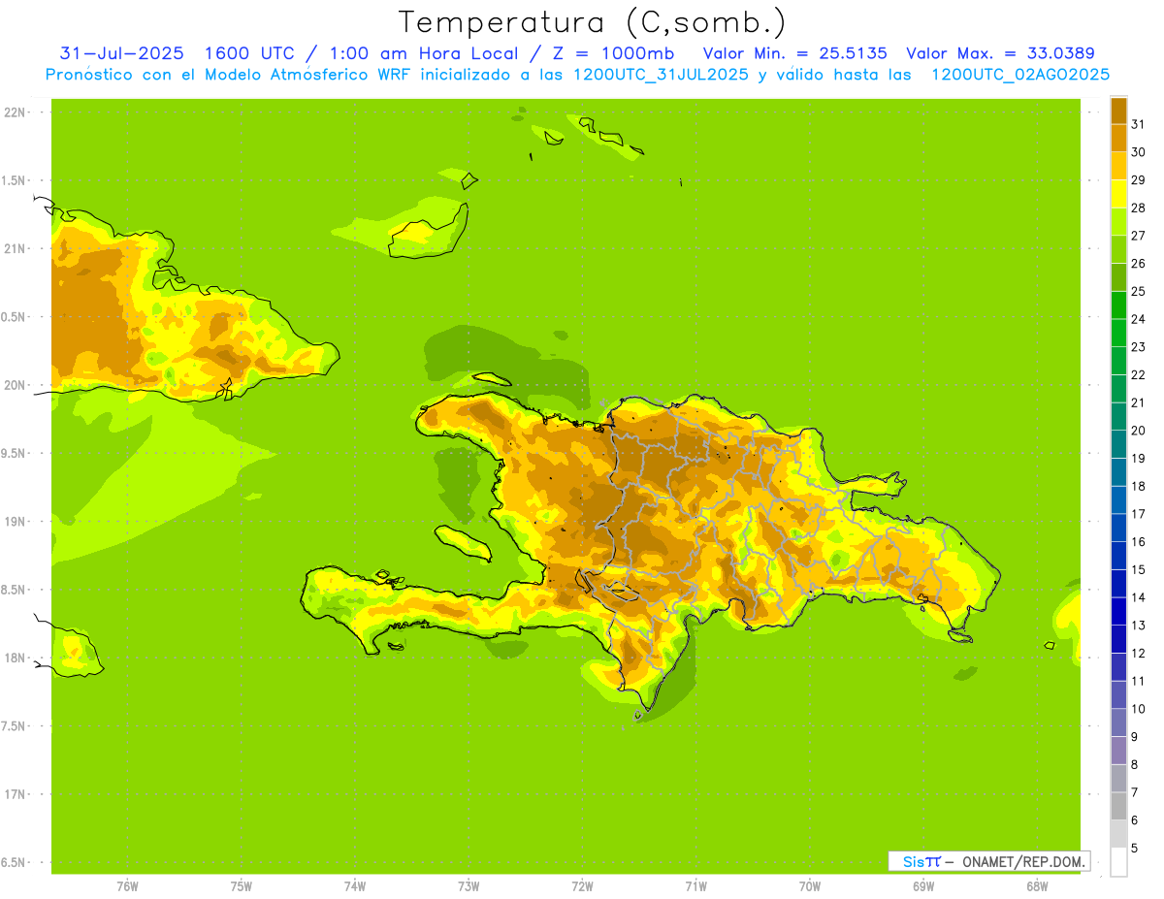Pick the lime swatch between 27 and 28
Image resolution: width=1164 pixels, height=899 pixels.
click(x=1118, y=221)
